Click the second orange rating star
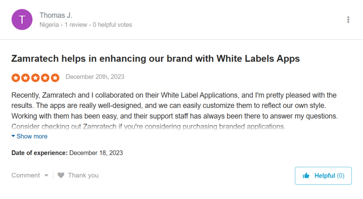 coord(26,78)
